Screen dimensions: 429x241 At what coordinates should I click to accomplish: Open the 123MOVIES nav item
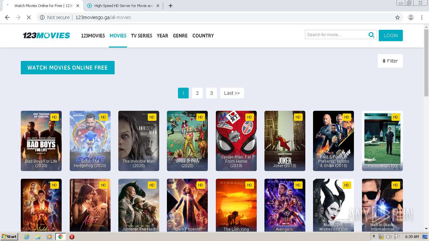(93, 36)
